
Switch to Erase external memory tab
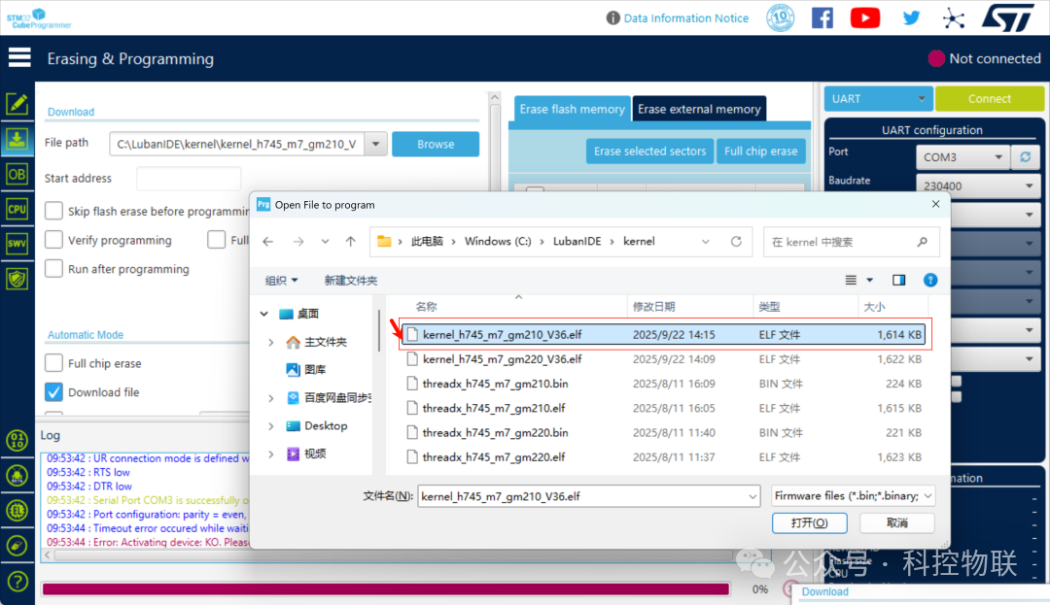(699, 109)
